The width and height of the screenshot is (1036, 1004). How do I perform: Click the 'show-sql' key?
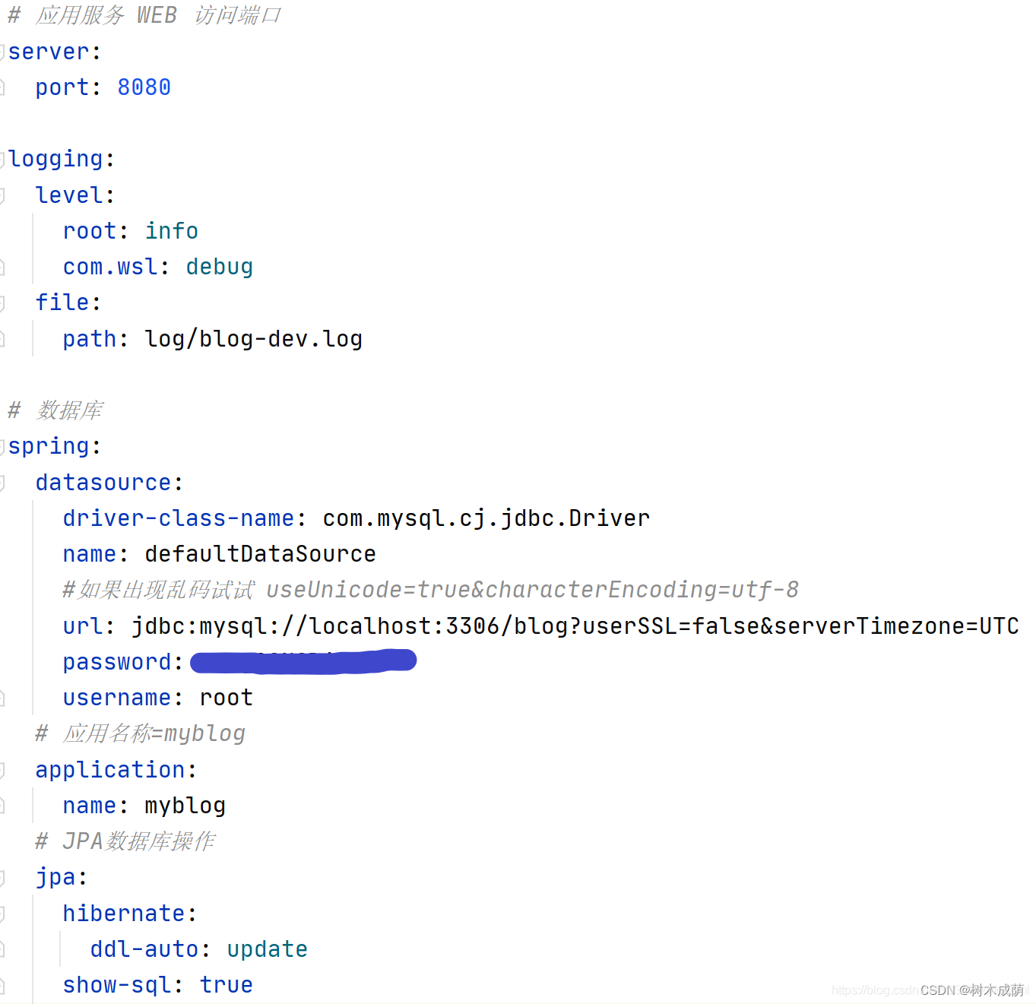point(117,985)
